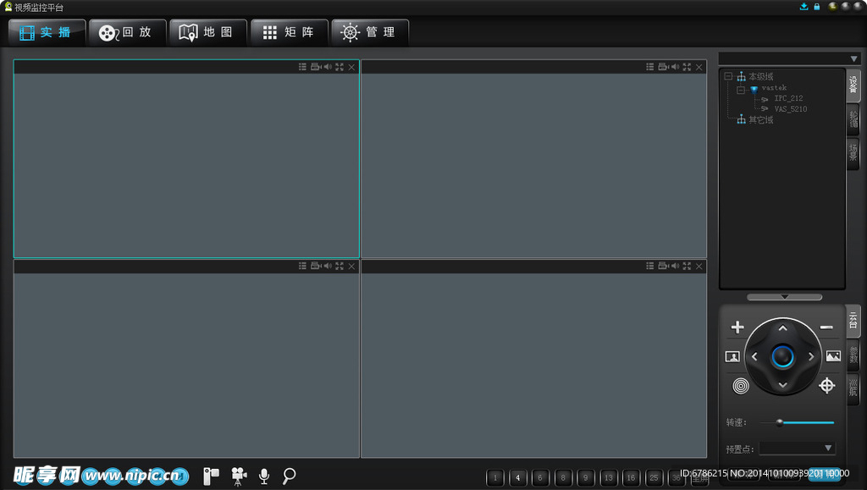Select the 云台 PTZ side tab
This screenshot has width=867, height=490.
pos(853,321)
